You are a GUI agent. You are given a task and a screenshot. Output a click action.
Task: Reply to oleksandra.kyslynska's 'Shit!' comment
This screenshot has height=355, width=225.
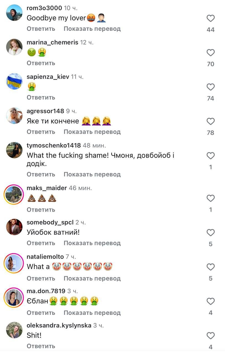(41, 346)
